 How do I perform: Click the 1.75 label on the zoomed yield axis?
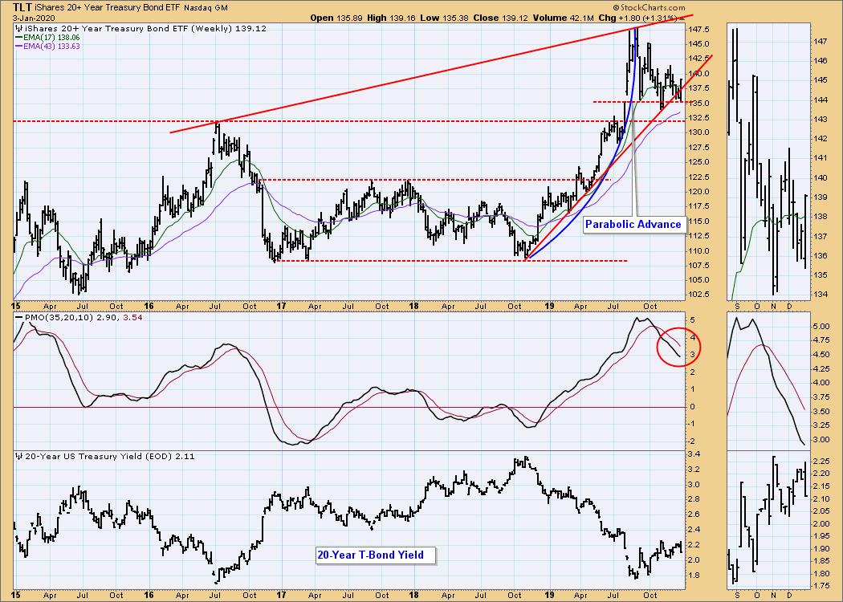point(821,587)
